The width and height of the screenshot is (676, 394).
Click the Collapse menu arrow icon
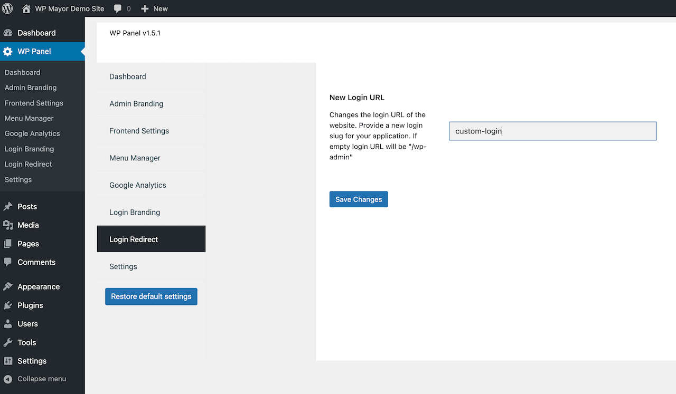click(8, 379)
